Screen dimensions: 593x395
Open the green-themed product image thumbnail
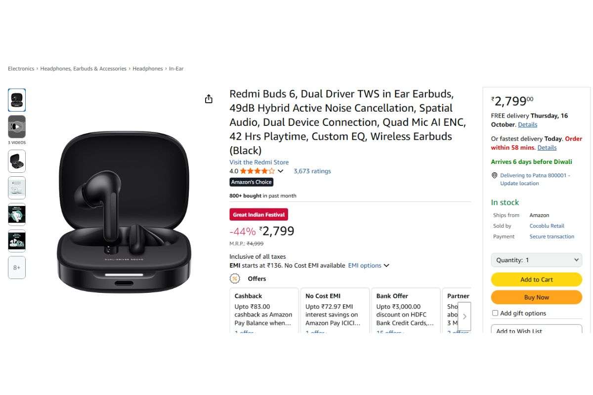click(x=17, y=214)
